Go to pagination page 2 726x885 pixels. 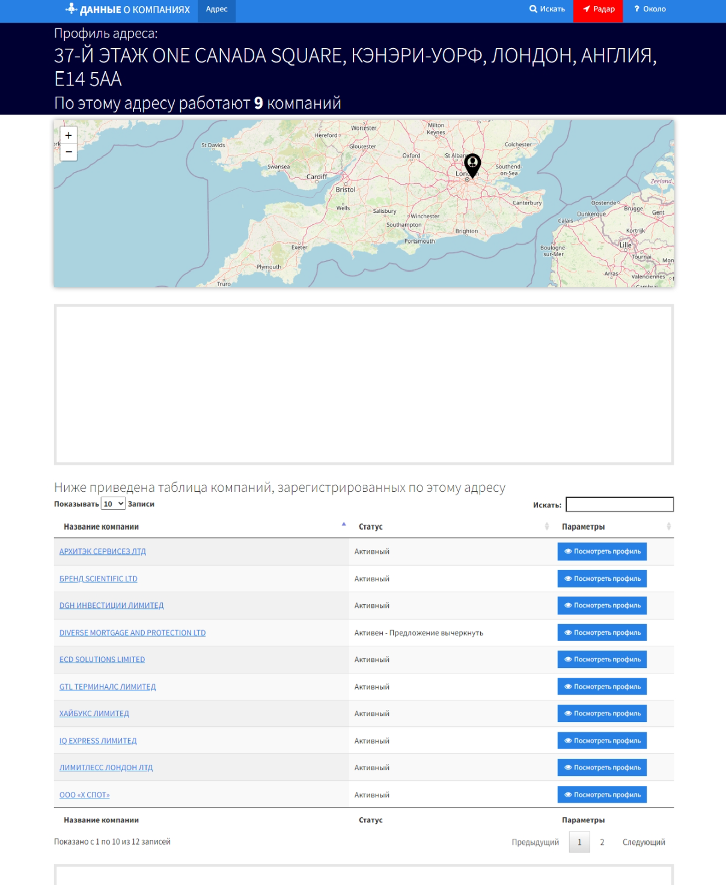point(602,842)
